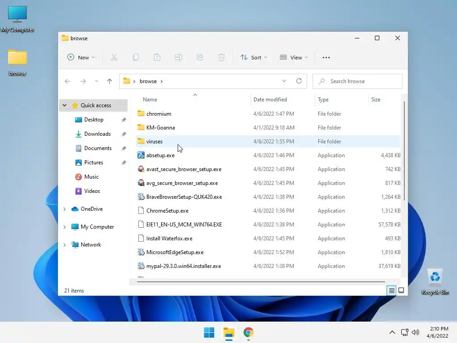
Task: Switch to details view icon in status bar
Action: tap(391, 290)
